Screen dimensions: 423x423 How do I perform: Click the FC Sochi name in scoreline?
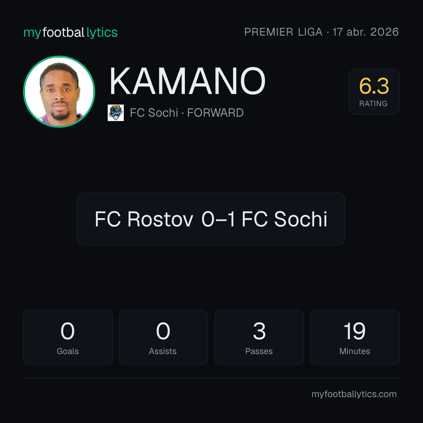[284, 219]
